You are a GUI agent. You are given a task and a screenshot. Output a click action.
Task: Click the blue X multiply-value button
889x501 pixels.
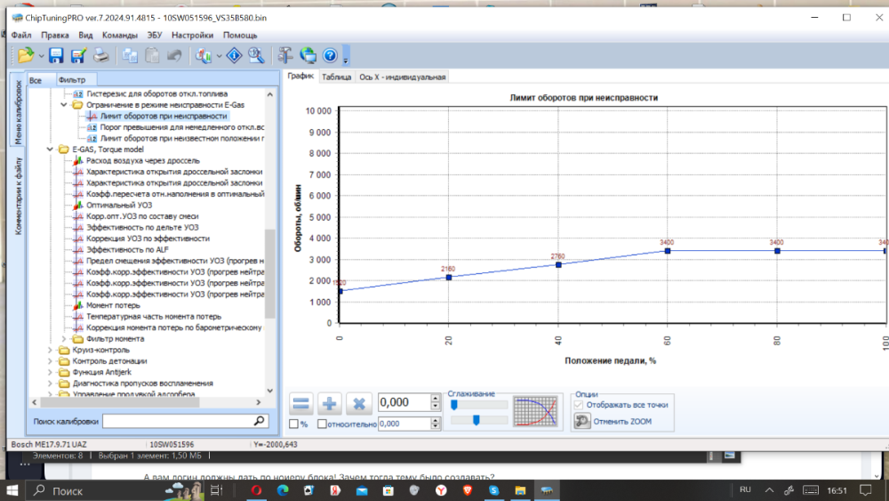pyautogui.click(x=358, y=404)
